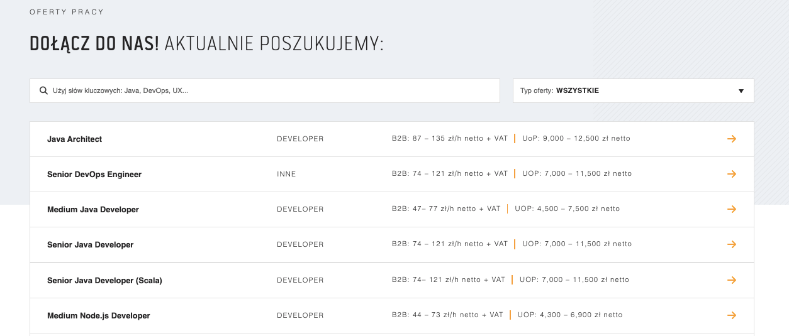
Task: Open the Medium Java Developer job title
Action: (x=93, y=209)
